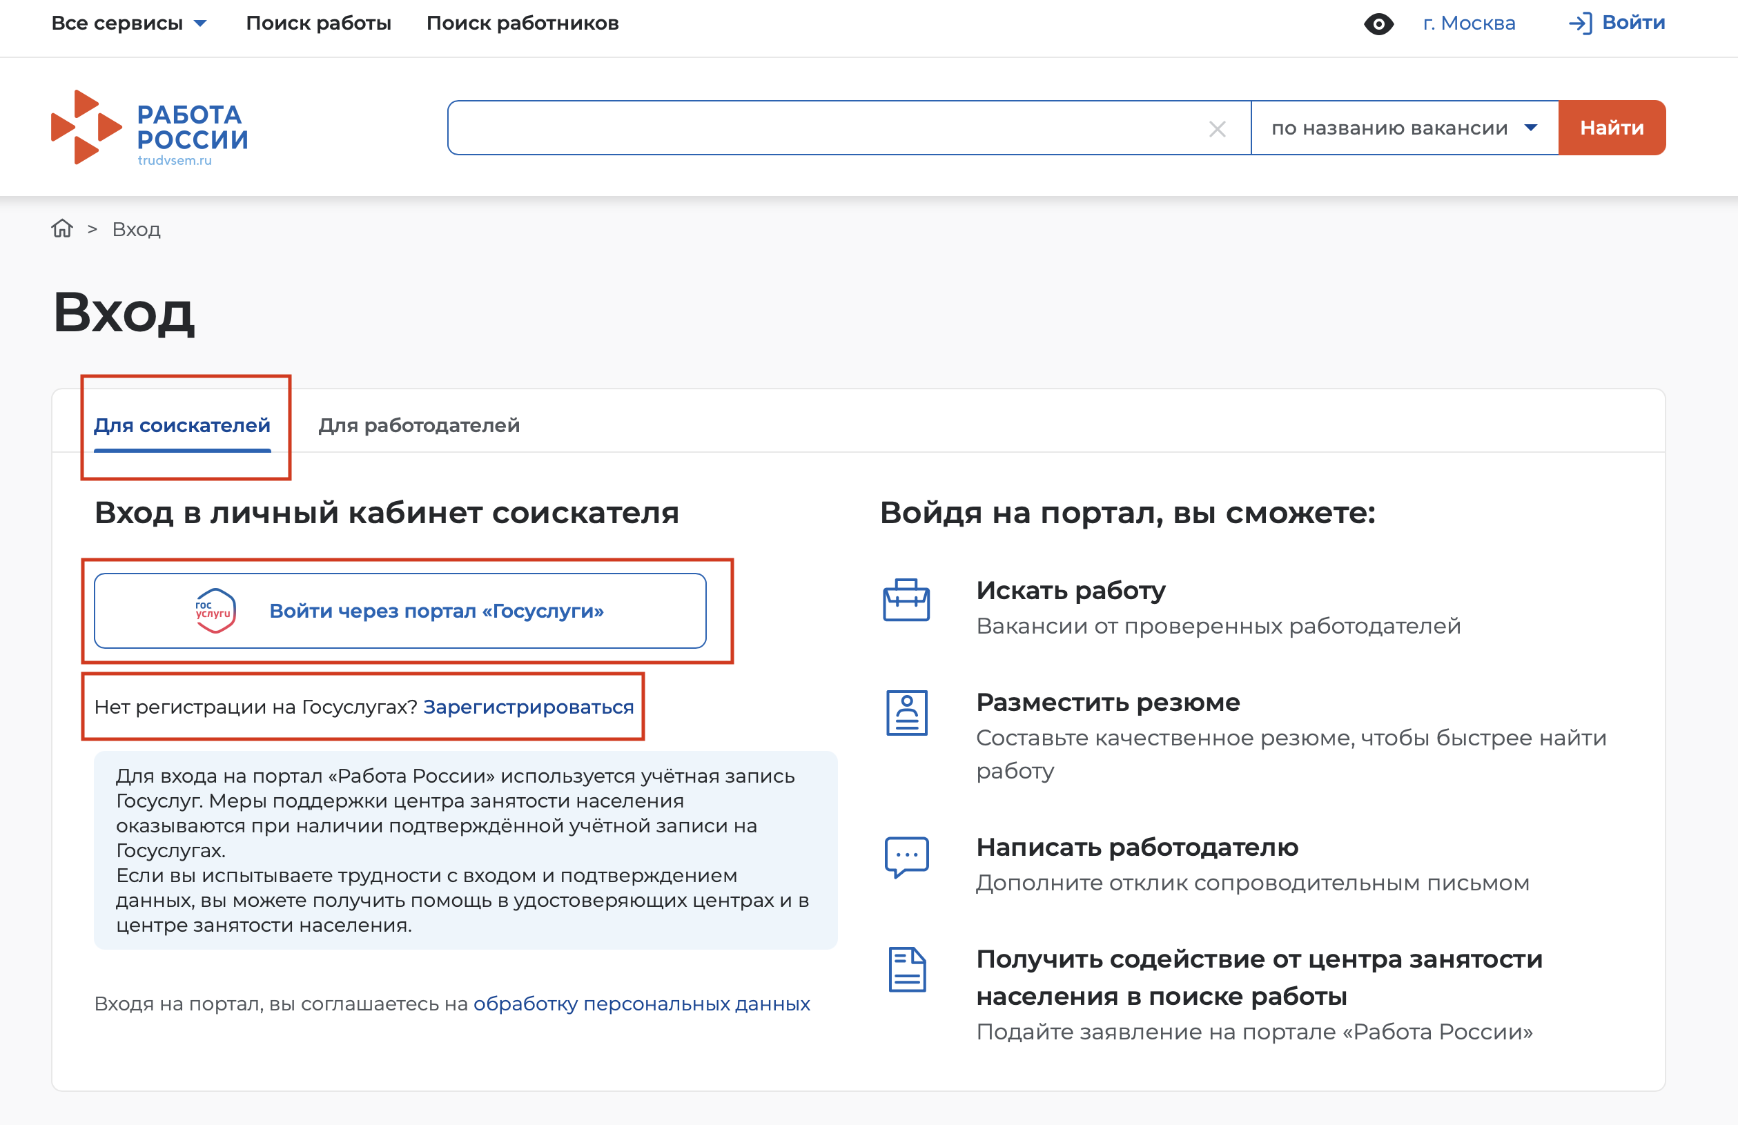Screen dimensions: 1738x1125
Task: Toggle the accessibility eye icon
Action: (x=1378, y=23)
